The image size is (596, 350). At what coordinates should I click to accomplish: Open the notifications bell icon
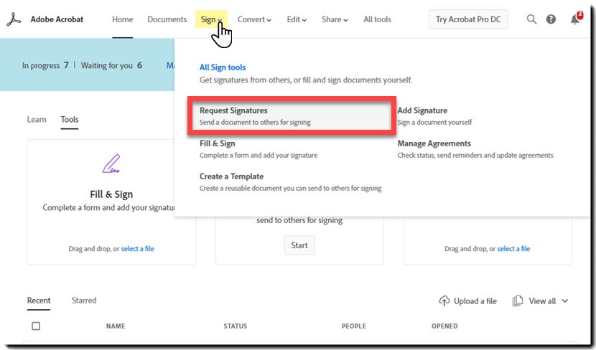click(575, 19)
